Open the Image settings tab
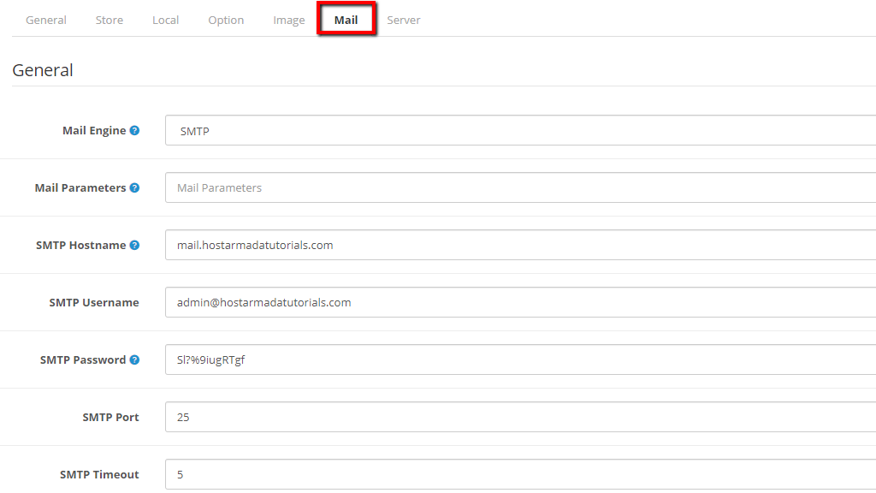The width and height of the screenshot is (876, 493). 289,20
